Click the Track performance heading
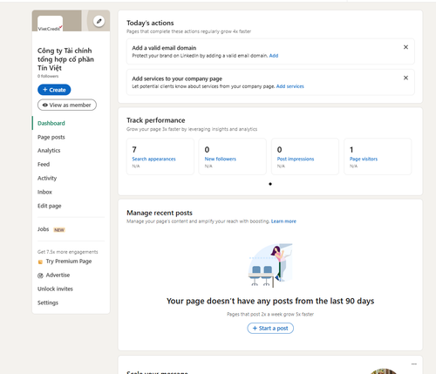The width and height of the screenshot is (436, 374). (x=156, y=120)
